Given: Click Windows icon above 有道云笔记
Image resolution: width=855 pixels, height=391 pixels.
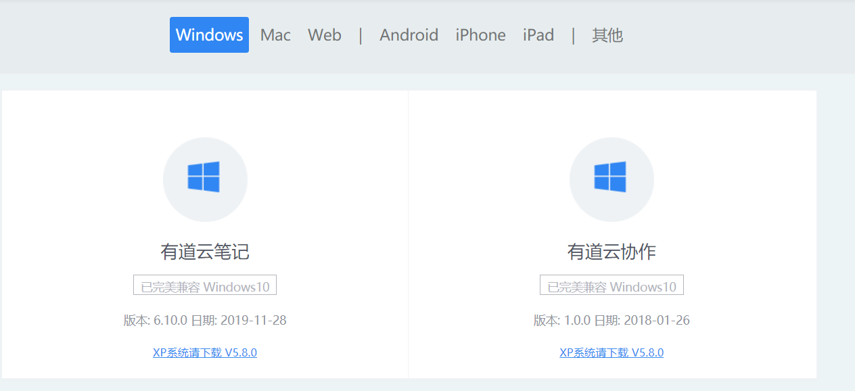Looking at the screenshot, I should click(x=205, y=179).
